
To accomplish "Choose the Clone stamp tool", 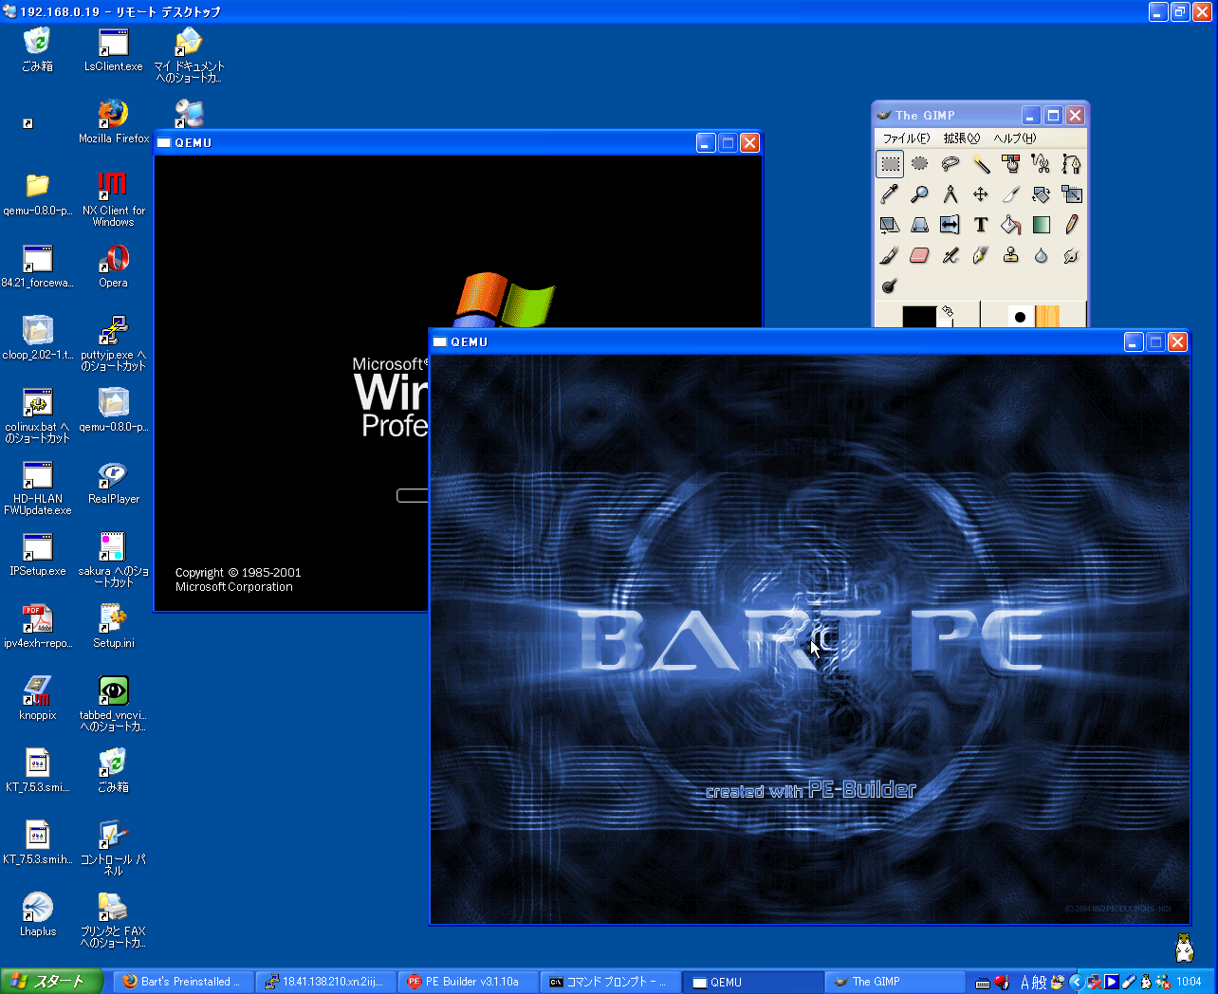I will tap(1011, 255).
